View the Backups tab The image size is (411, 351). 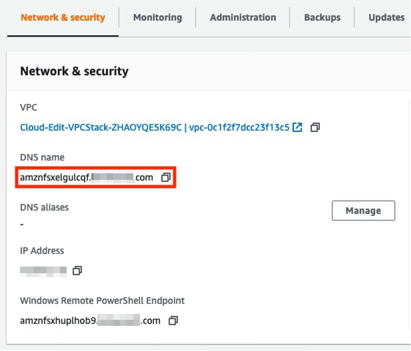click(x=322, y=17)
